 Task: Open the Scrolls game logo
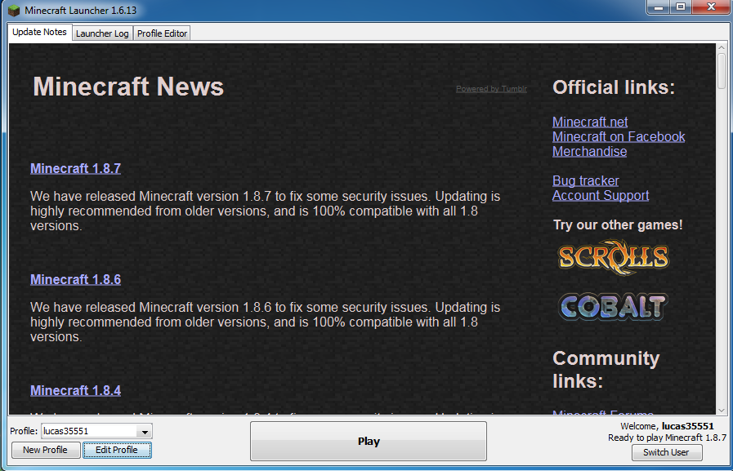(x=614, y=257)
